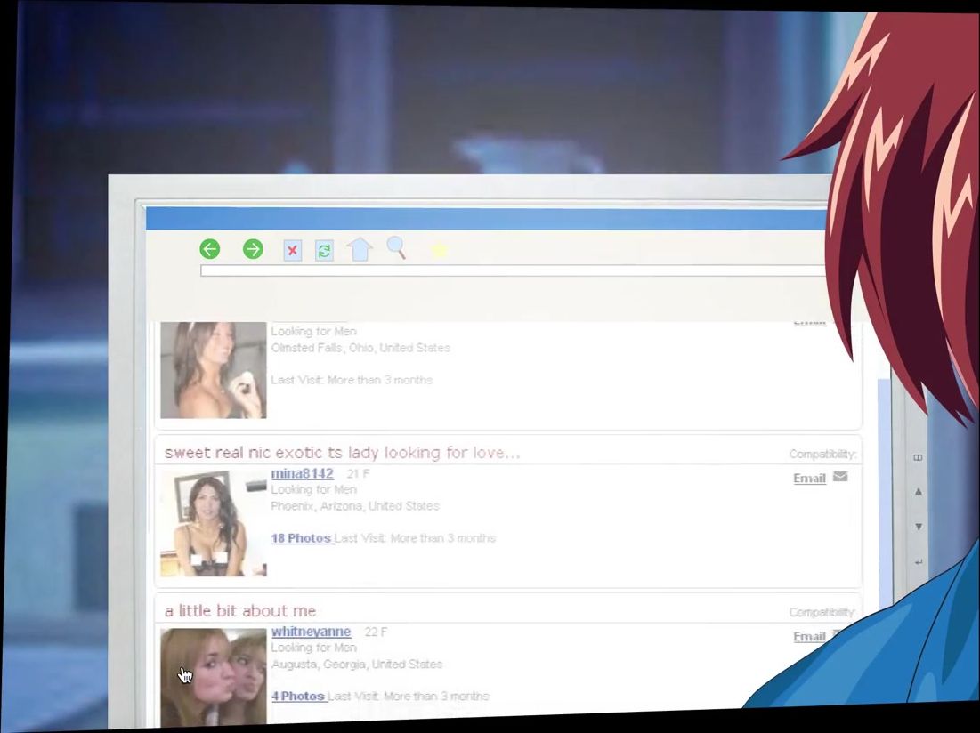Click the yellow favorites star icon
980x733 pixels.
[x=439, y=251]
